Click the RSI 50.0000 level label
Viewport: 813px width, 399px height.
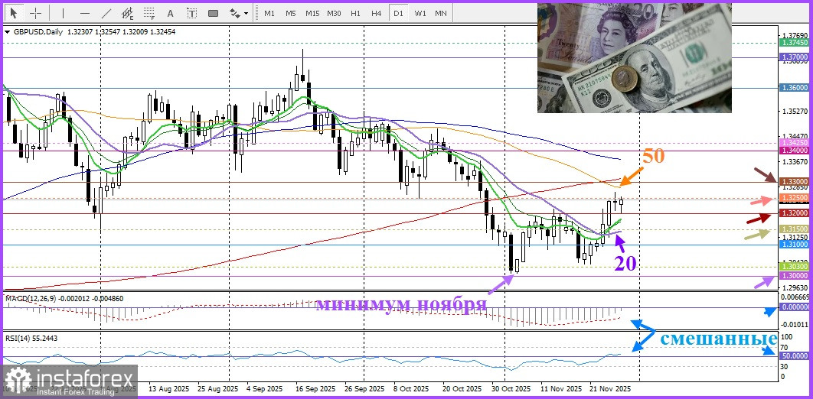(793, 356)
